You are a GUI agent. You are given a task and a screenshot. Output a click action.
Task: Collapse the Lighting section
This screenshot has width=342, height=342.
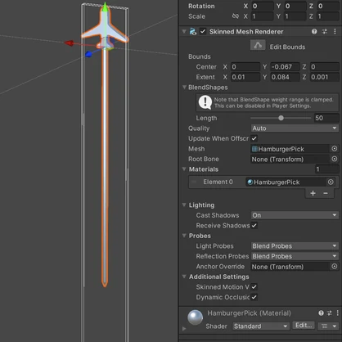[184, 205]
